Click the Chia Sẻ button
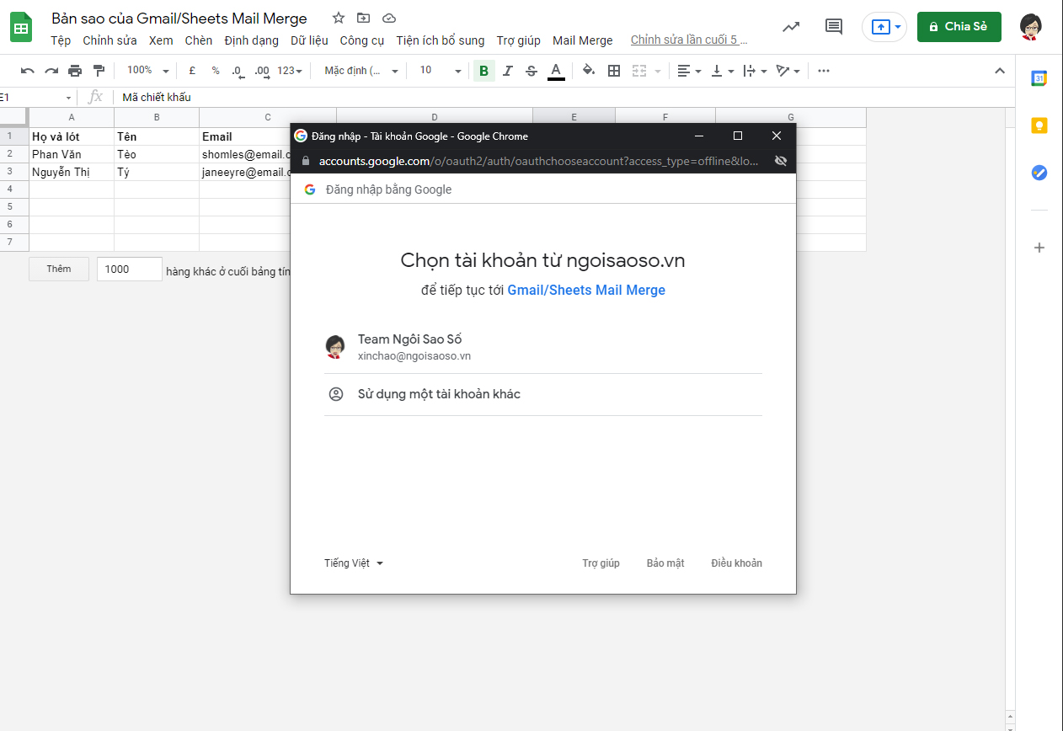Screen dimensions: 1063x731 coord(959,26)
